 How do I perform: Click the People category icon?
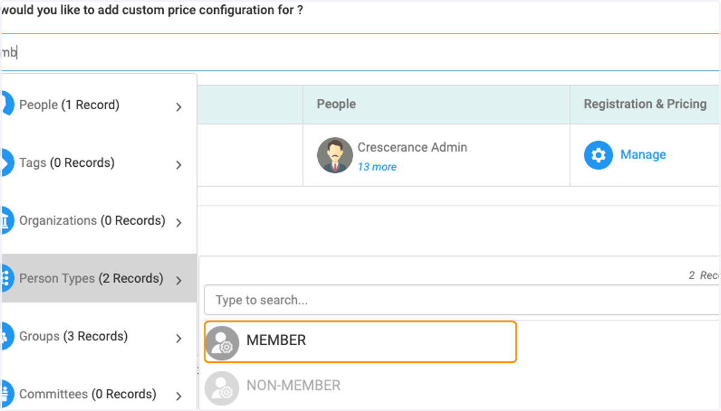7,104
